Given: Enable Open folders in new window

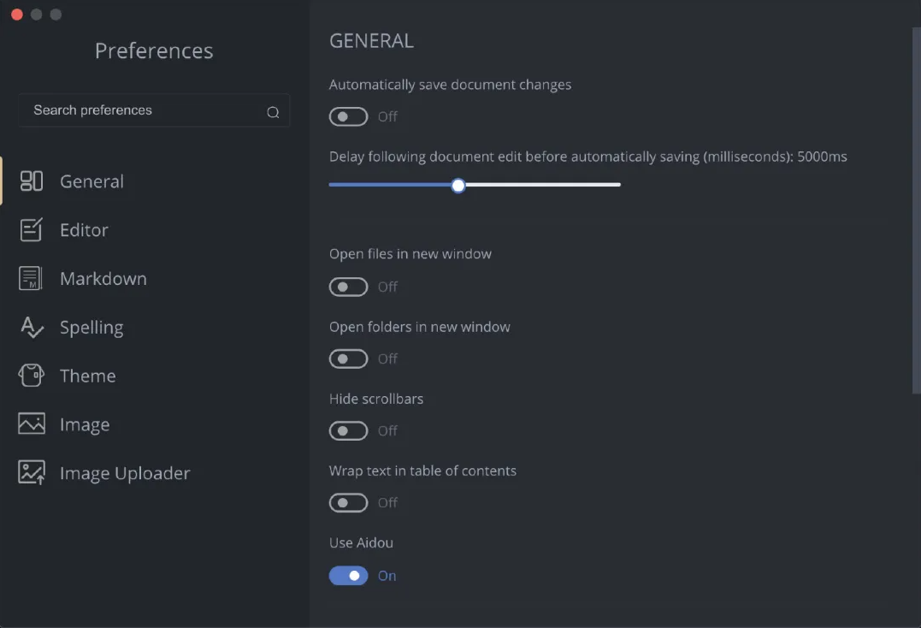Looking at the screenshot, I should (348, 359).
